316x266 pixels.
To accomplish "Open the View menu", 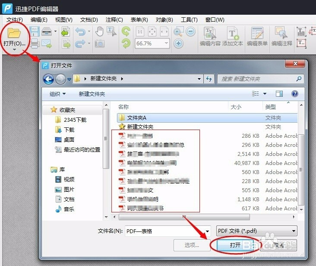I will tap(64, 20).
